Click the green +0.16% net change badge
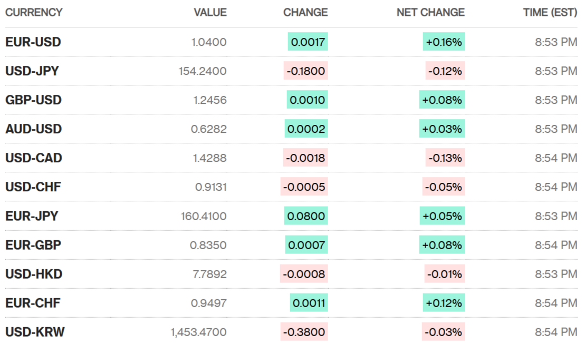The height and width of the screenshot is (343, 585). 444,42
